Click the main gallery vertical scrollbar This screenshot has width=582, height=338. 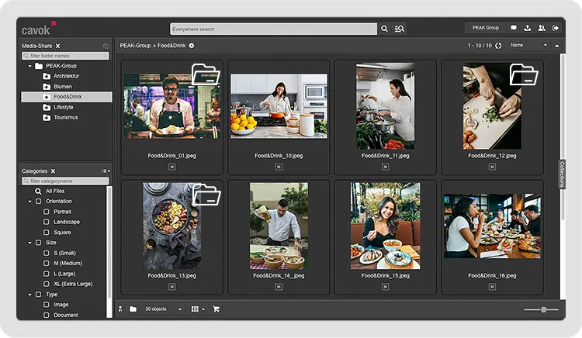[x=563, y=137]
